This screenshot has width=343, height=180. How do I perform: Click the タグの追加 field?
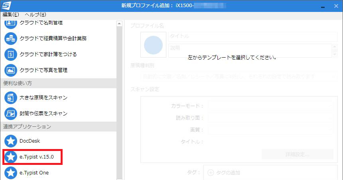coord(270,172)
